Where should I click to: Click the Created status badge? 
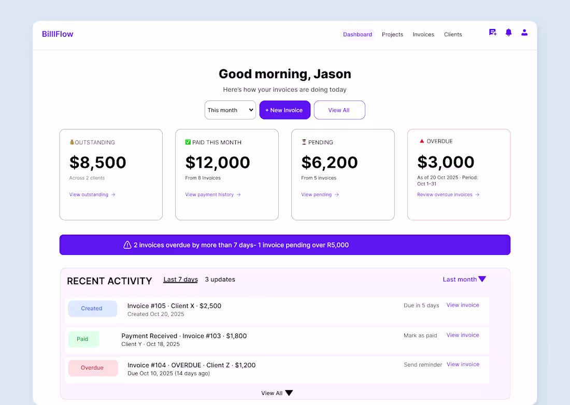(92, 308)
